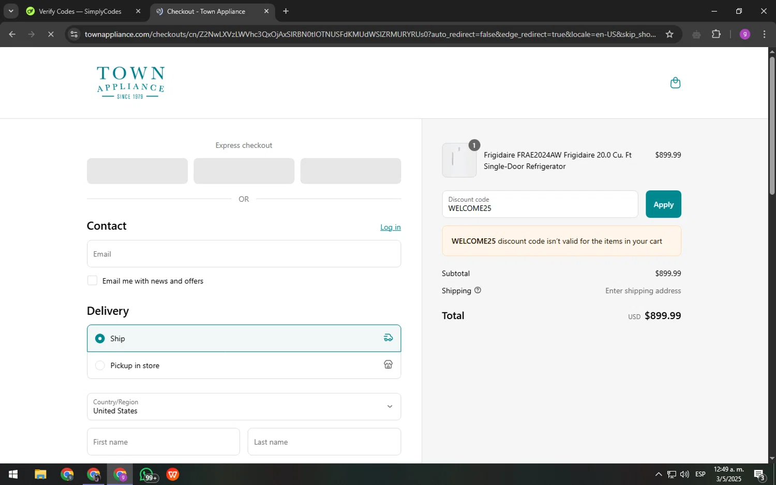Click the last Express checkout placeholder button
This screenshot has height=485, width=776.
tap(350, 171)
